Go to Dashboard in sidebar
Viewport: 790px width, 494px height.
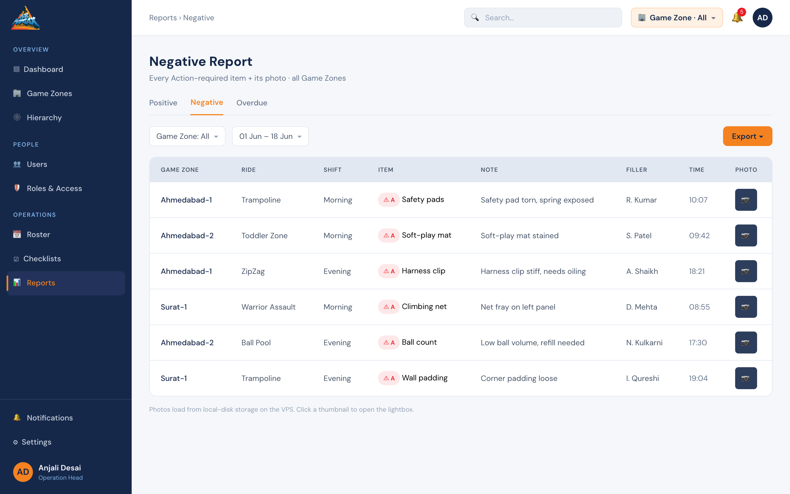(x=66, y=69)
